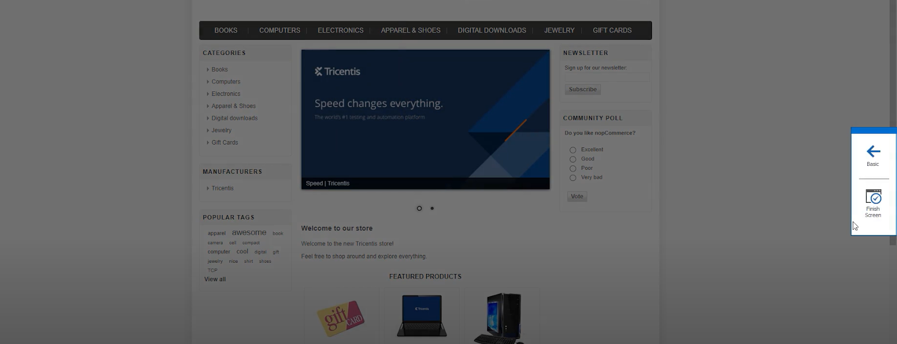Image resolution: width=897 pixels, height=344 pixels.
Task: Open the Books top menu
Action: pyautogui.click(x=226, y=30)
